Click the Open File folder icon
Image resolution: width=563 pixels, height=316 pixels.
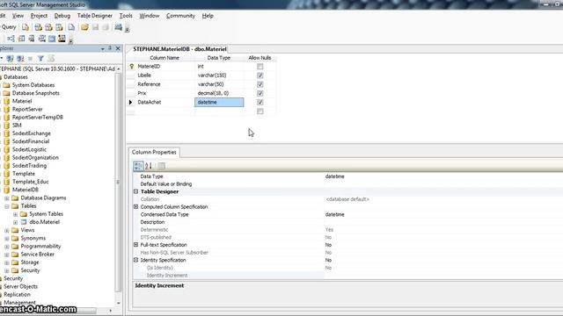click(x=84, y=27)
